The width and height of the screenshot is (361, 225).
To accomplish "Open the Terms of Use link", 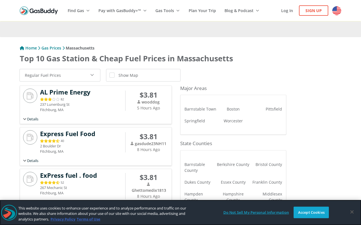I will coord(89,219).
